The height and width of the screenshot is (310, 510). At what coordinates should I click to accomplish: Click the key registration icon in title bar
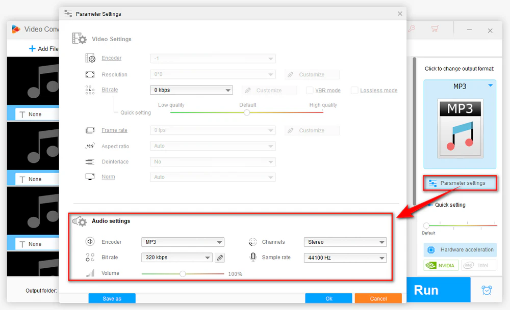tap(412, 29)
